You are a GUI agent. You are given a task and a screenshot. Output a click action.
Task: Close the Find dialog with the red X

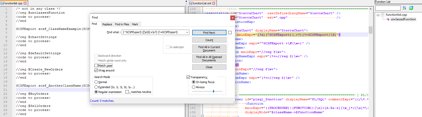tap(232, 18)
